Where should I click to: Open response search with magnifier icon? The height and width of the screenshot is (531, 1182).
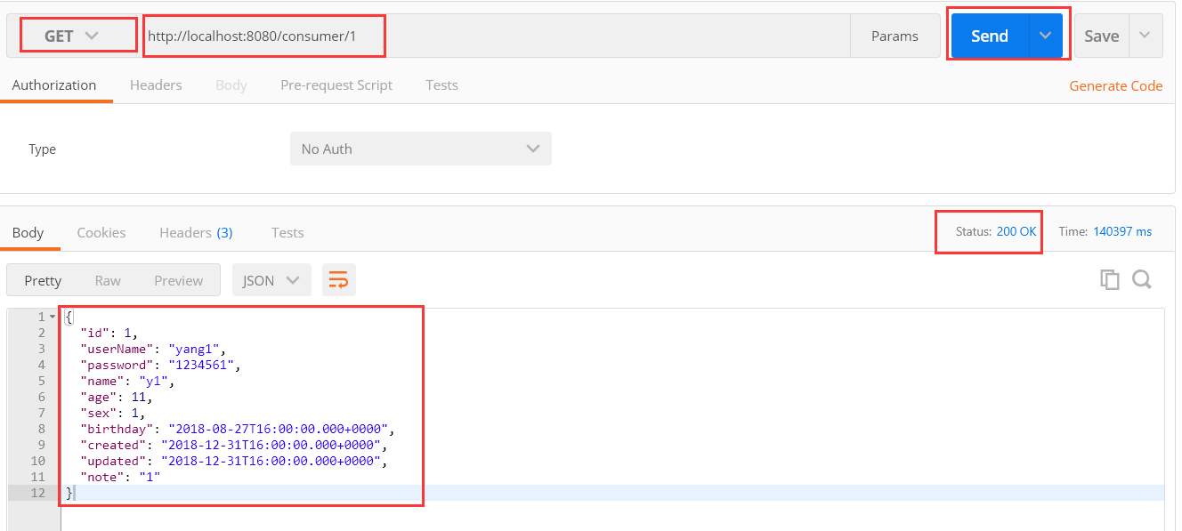(1142, 279)
